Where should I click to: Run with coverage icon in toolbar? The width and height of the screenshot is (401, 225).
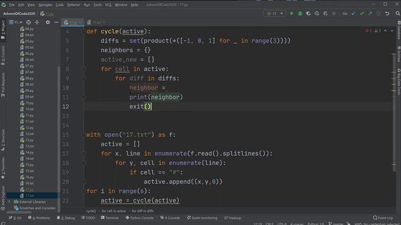pos(308,14)
